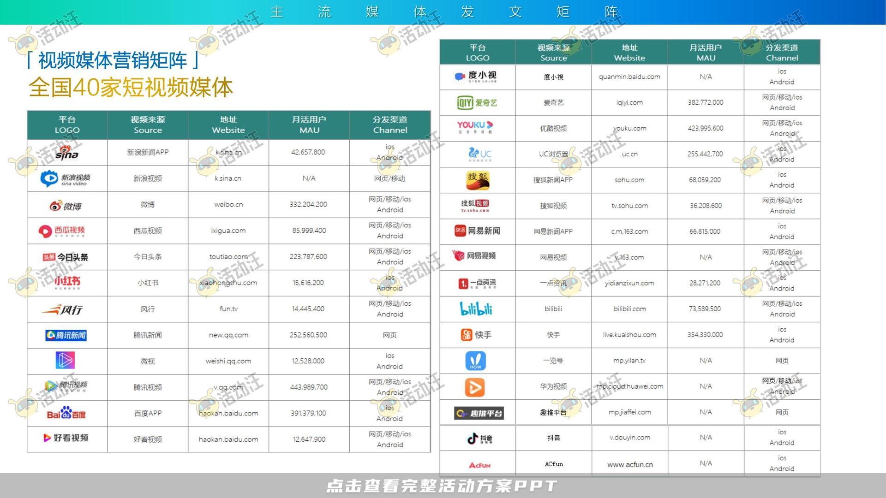
Task: Click the right table 地址 Website header
Action: [x=629, y=53]
